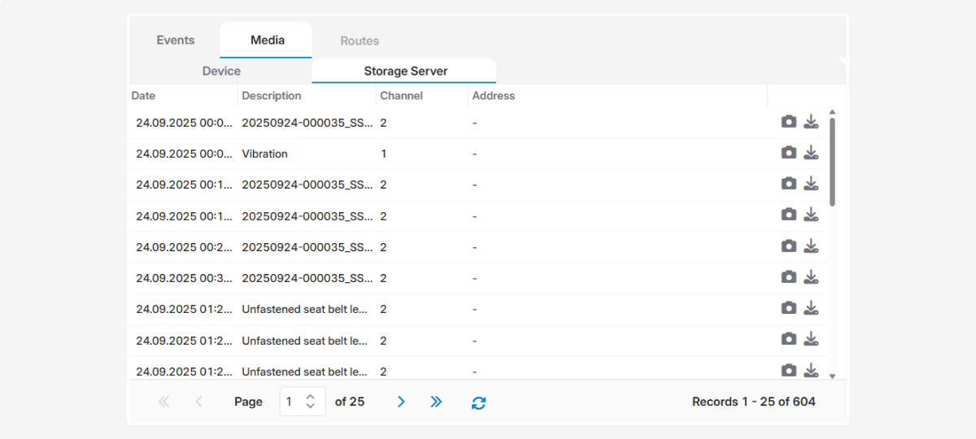976x439 pixels.
Task: Click the camera icon for the 24.09.2025 00:2 row
Action: [x=788, y=246]
